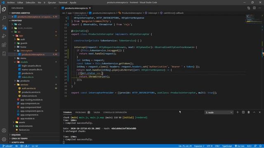Click errors and warnings count in status bar

point(25,146)
